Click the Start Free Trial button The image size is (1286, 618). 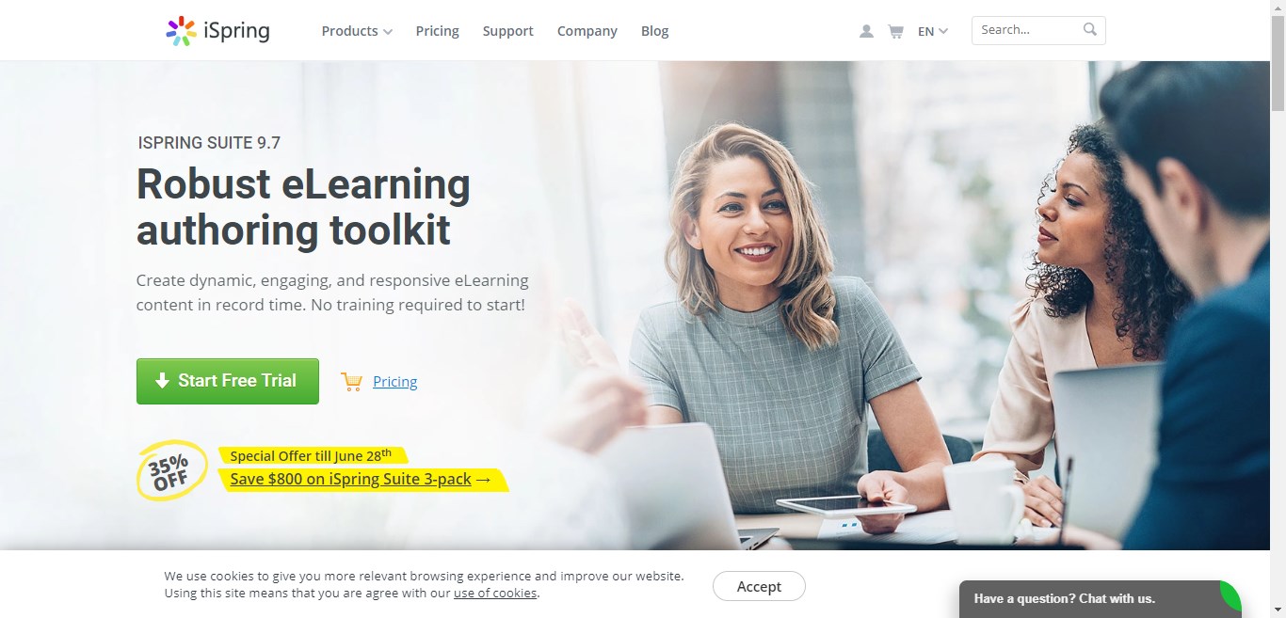(x=228, y=381)
